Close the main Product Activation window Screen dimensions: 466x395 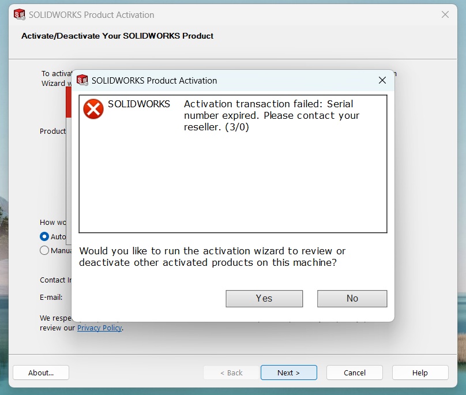445,14
